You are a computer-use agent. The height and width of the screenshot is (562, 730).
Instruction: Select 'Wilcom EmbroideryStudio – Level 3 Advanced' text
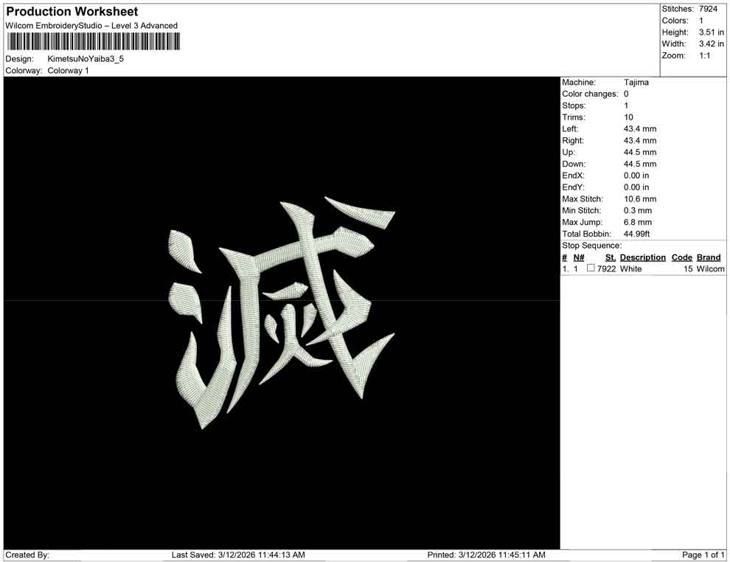pyautogui.click(x=91, y=26)
